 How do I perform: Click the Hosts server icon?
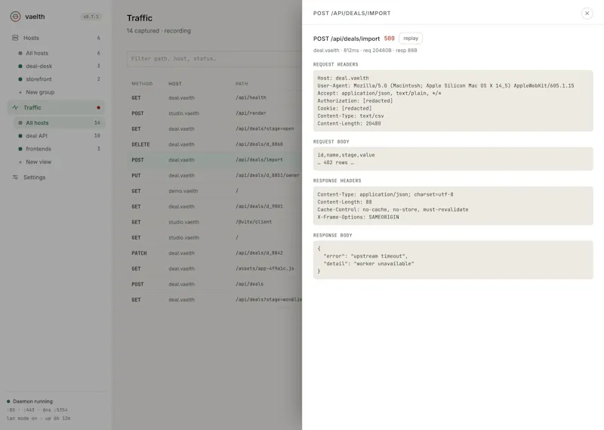[x=15, y=38]
